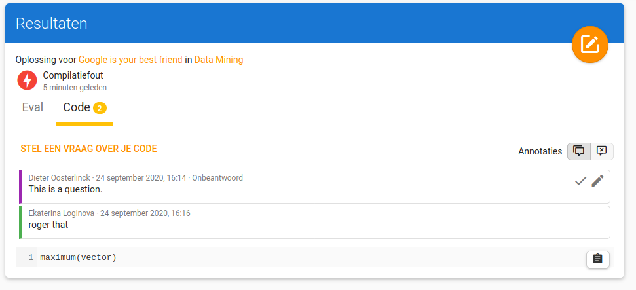636x290 pixels.
Task: Click the yellow annotation count badge
Action: (100, 108)
